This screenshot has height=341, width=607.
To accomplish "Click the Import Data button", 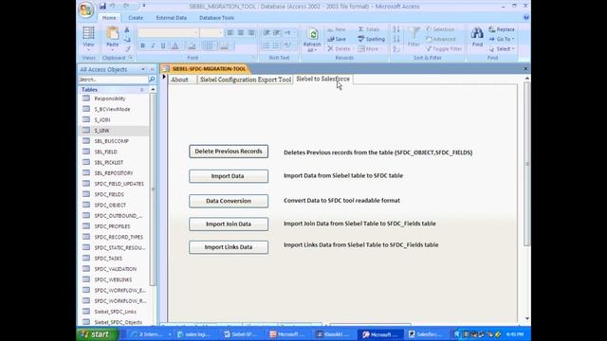I will coord(229,176).
